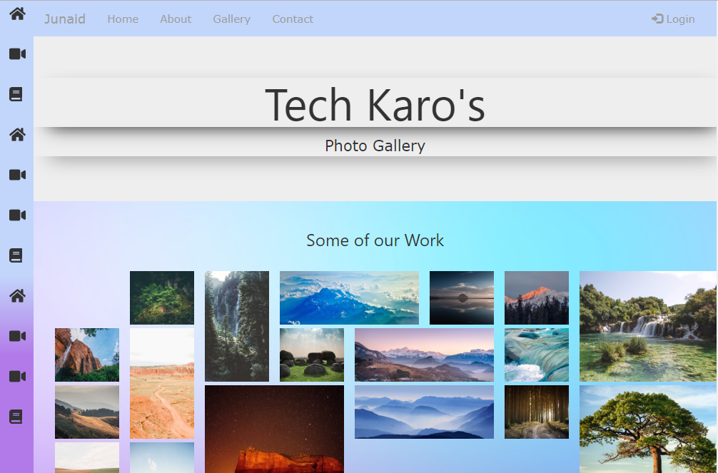Image resolution: width=718 pixels, height=473 pixels.
Task: Click video camera icon directly above the bottom book icon
Action: coord(17,377)
